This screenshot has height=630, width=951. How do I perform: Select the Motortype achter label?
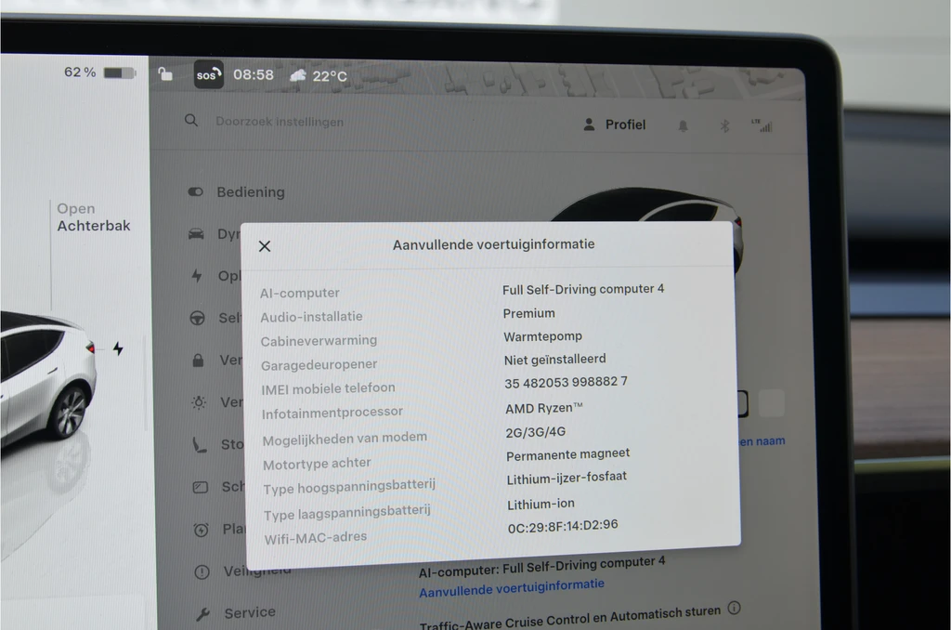point(317,464)
